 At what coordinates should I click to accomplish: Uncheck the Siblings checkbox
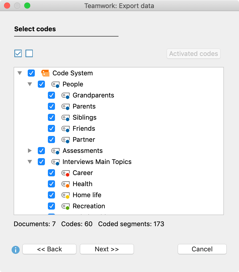tap(51, 117)
